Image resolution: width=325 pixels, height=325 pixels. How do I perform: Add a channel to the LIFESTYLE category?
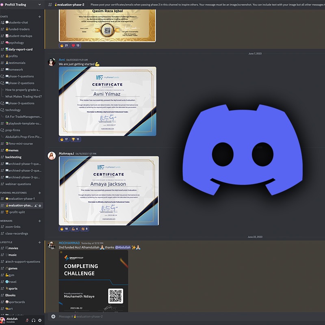[x=39, y=242]
